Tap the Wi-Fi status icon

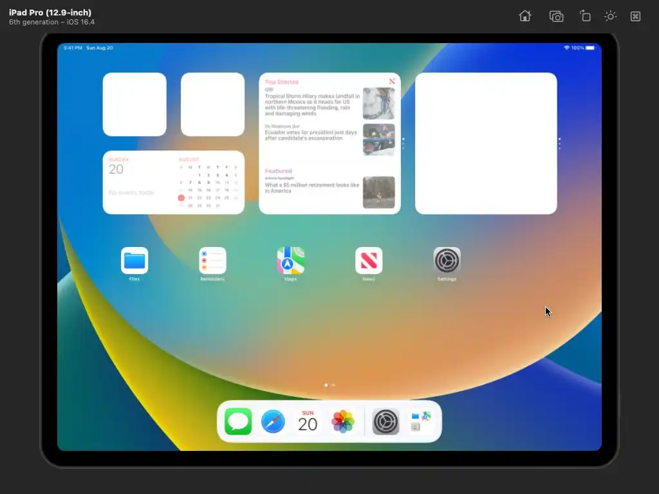click(566, 48)
